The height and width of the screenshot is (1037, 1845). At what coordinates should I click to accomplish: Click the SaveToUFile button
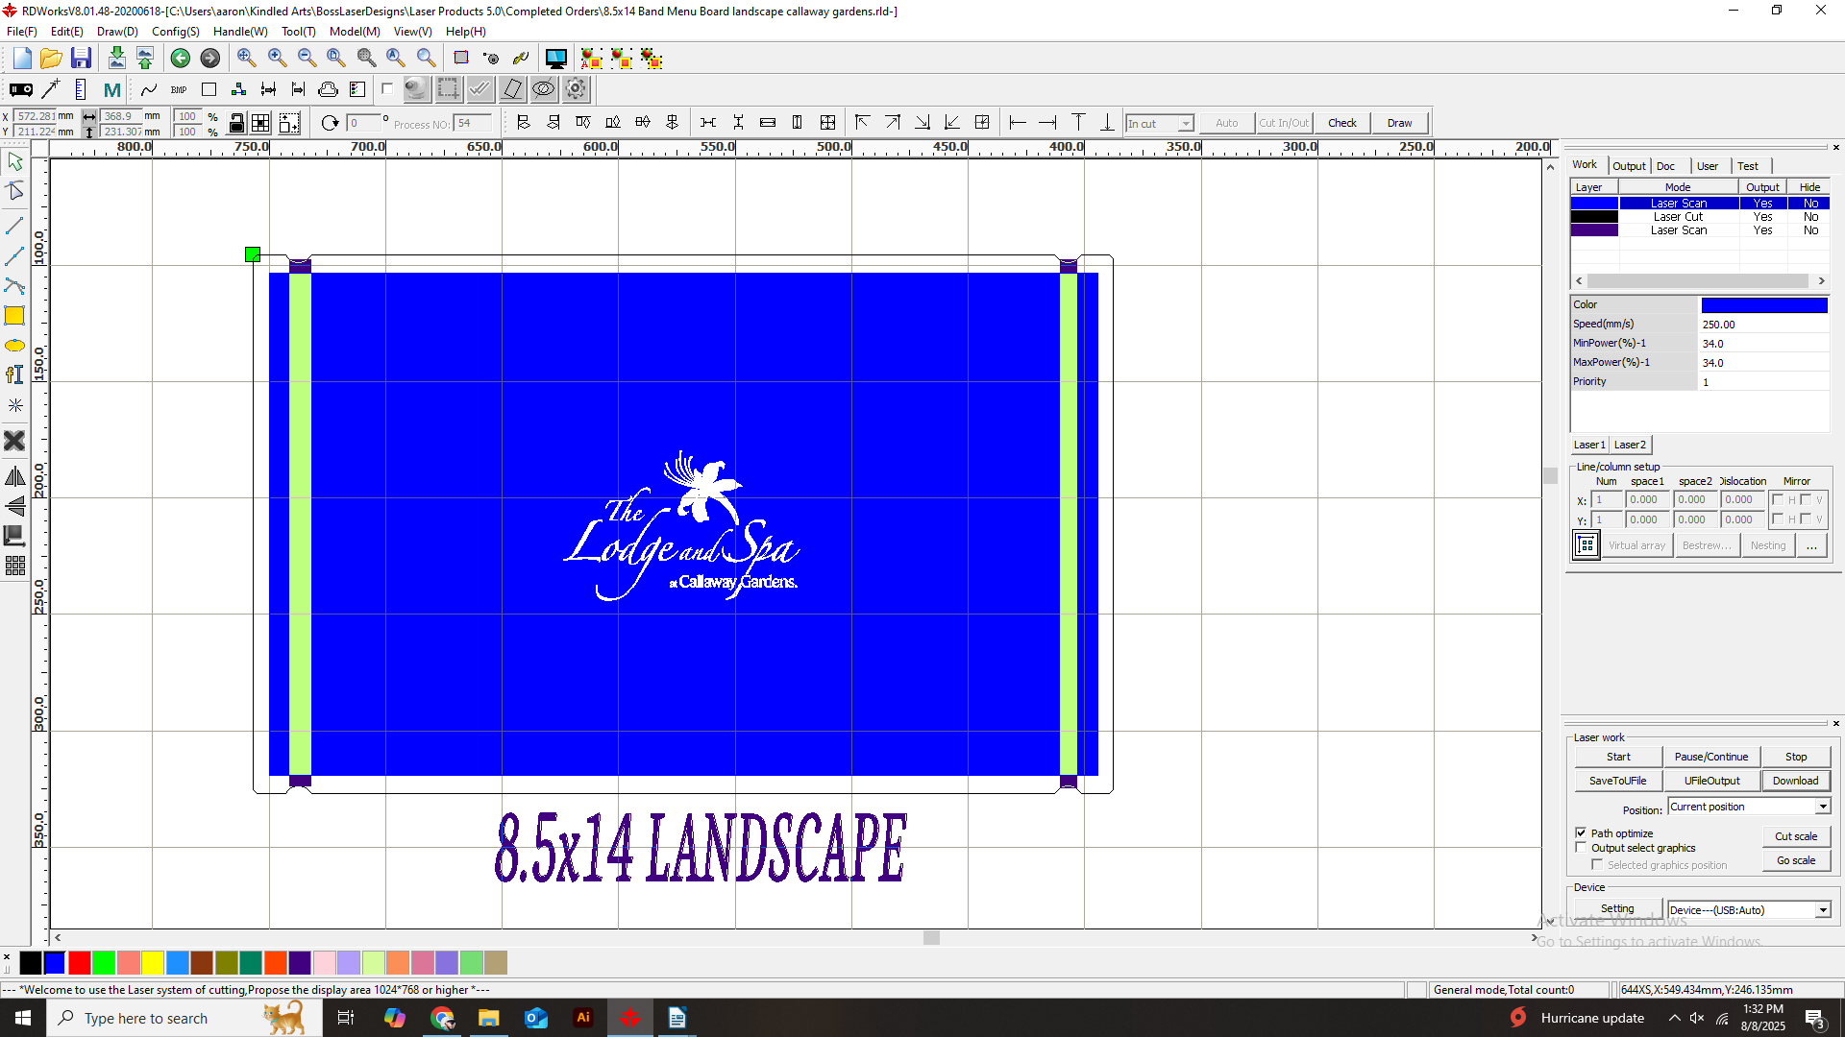pos(1618,781)
